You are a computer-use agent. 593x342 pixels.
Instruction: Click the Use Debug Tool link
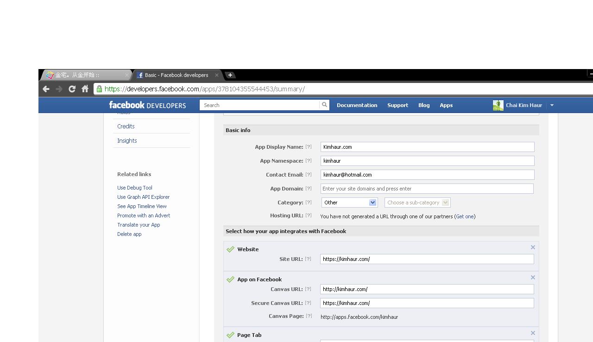134,188
